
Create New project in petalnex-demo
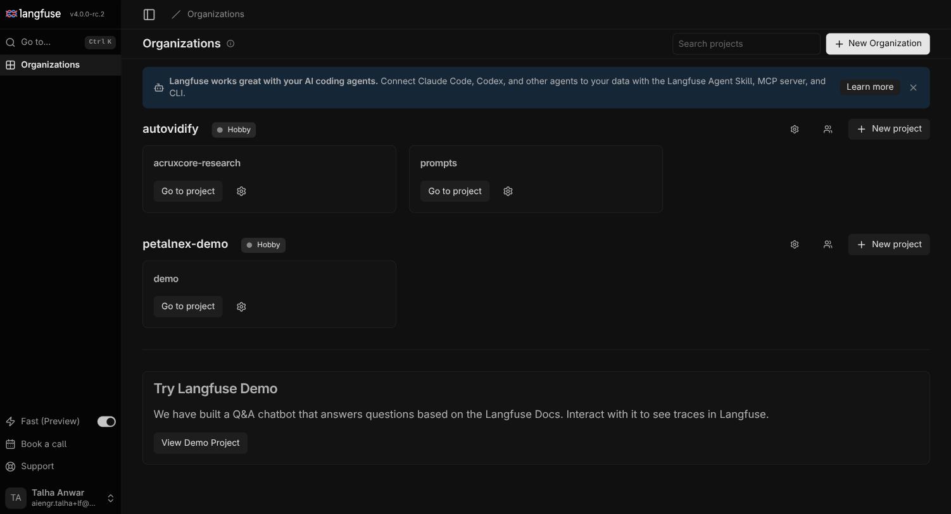[x=889, y=245]
